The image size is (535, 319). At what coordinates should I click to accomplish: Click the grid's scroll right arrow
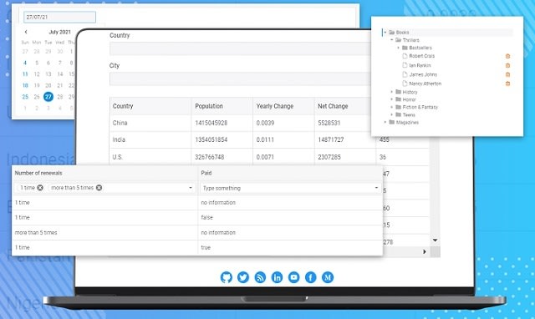[425, 252]
